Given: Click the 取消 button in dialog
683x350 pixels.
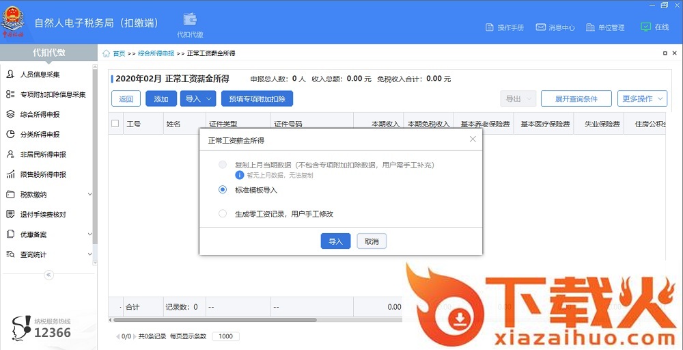Looking at the screenshot, I should (372, 241).
